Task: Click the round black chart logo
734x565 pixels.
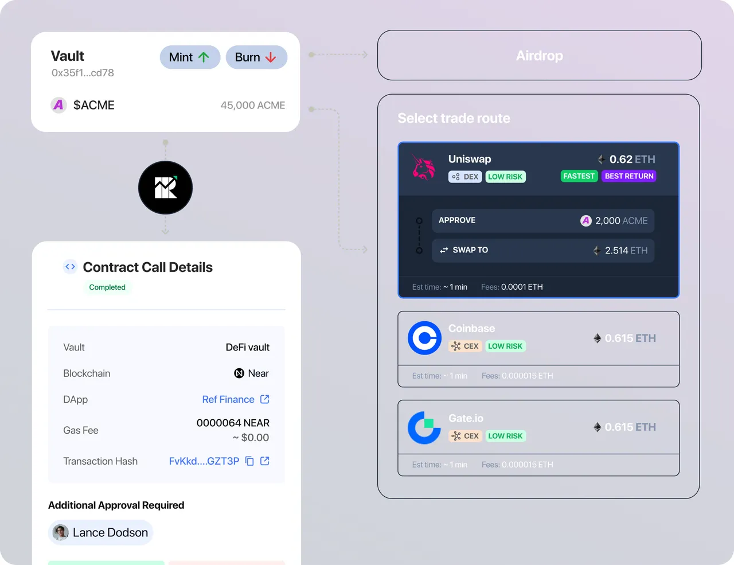Action: coord(165,188)
